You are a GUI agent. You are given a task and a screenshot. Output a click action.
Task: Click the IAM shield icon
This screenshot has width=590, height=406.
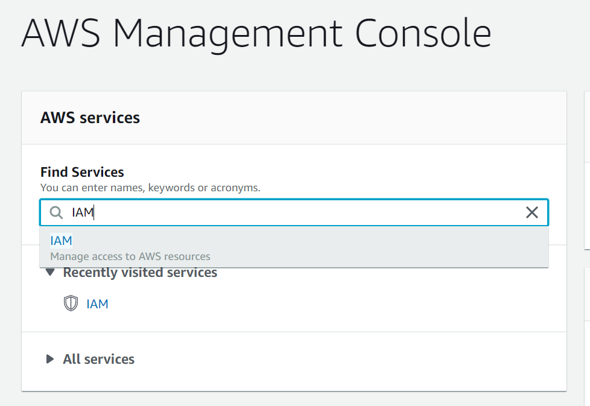71,303
